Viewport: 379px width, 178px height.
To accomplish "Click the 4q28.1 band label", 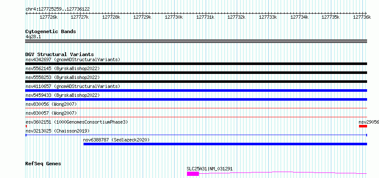I will coord(33,37).
